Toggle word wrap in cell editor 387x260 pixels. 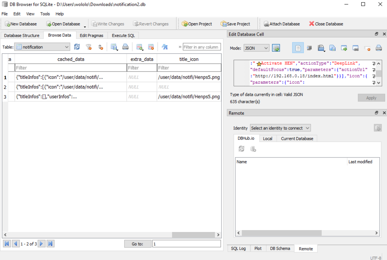[309, 48]
